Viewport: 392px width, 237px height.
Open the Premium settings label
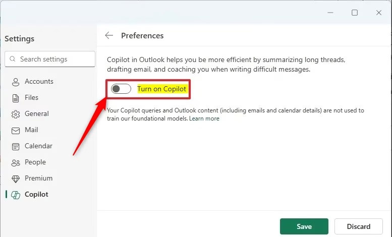[38, 179]
